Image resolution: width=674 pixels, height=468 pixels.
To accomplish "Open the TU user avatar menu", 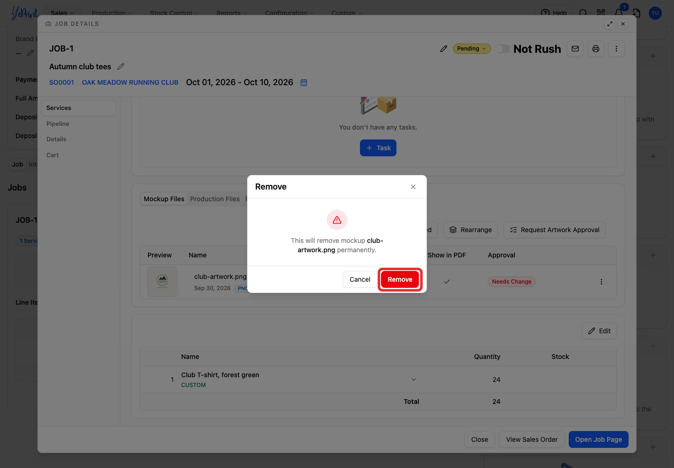I will point(655,13).
